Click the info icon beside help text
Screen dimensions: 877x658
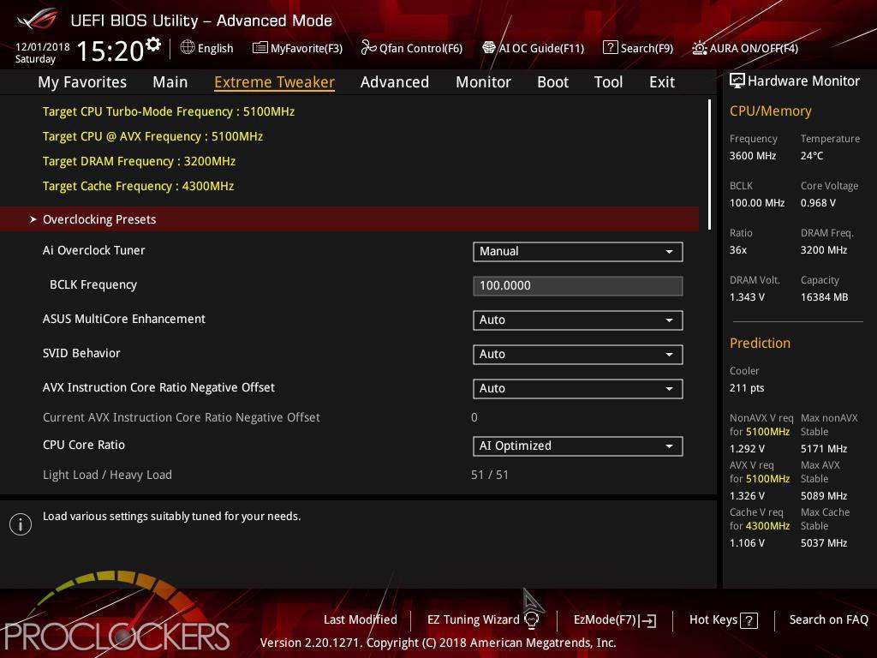(21, 524)
